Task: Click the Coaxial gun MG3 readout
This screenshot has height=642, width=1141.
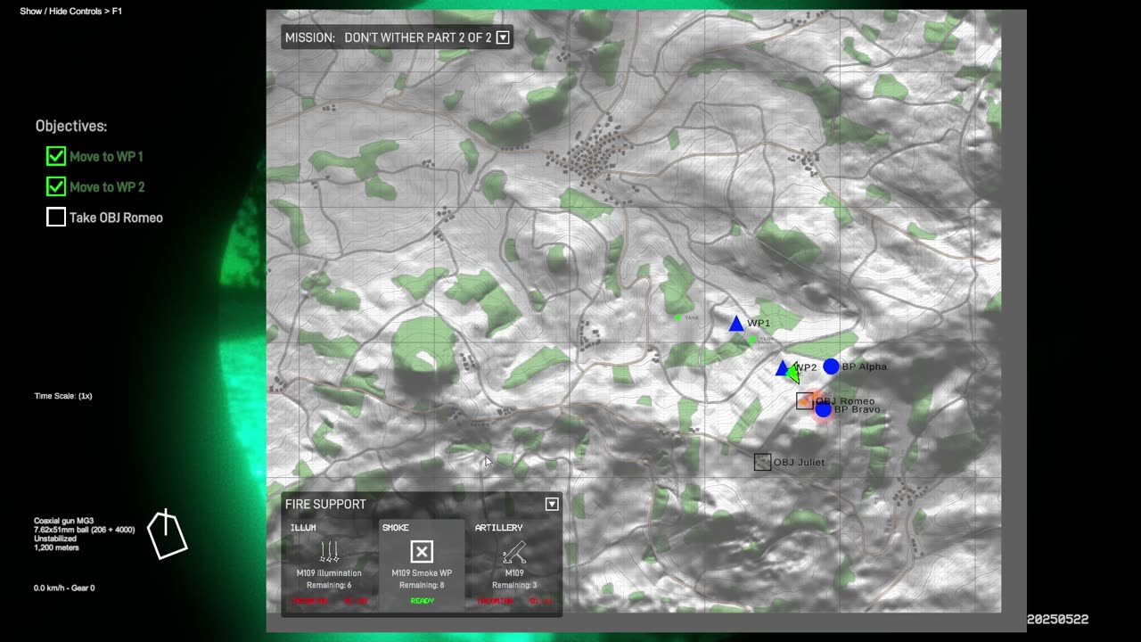Action: (63, 521)
